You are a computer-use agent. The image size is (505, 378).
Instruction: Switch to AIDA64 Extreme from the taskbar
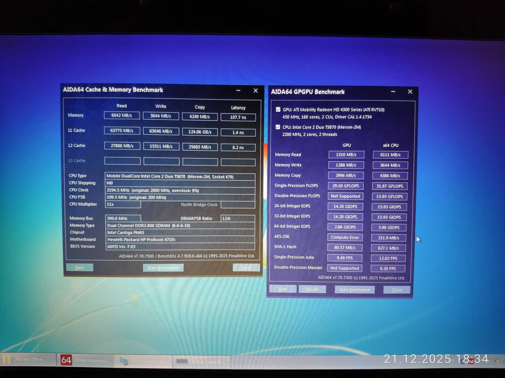coord(86,360)
